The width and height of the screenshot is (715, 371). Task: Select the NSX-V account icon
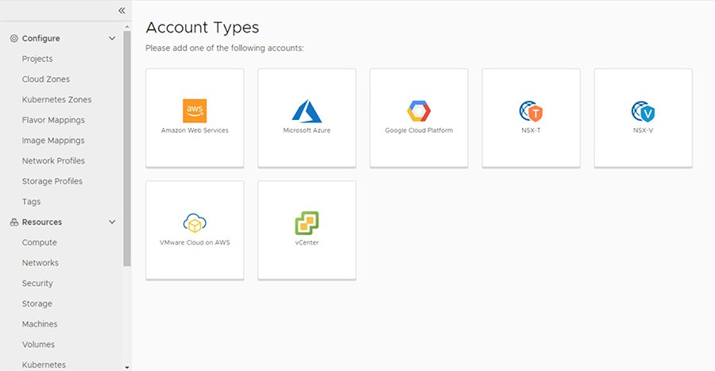coord(643,111)
